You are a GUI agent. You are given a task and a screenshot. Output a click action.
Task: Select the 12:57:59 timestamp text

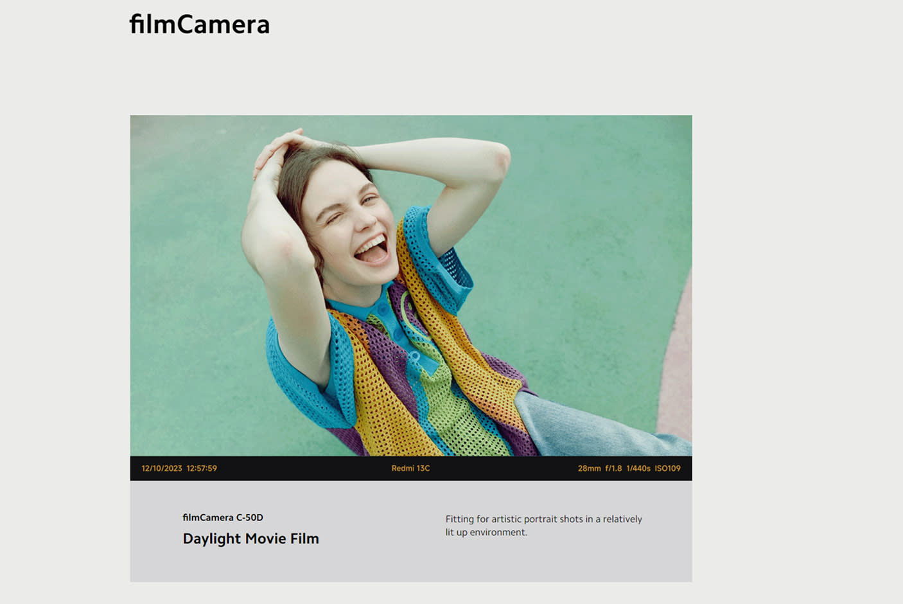202,468
